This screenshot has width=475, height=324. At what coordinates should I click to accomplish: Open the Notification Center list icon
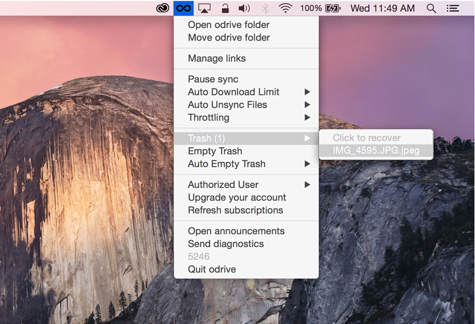click(453, 8)
